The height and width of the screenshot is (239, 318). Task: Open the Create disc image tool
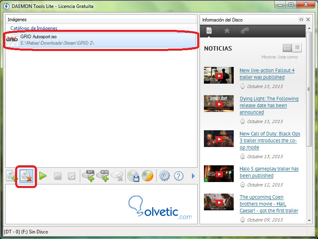133,176
